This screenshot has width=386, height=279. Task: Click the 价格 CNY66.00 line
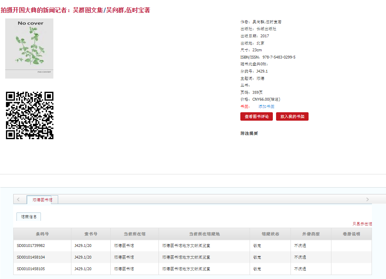click(260, 99)
